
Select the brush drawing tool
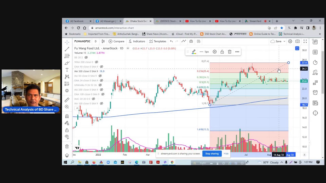[67, 63]
